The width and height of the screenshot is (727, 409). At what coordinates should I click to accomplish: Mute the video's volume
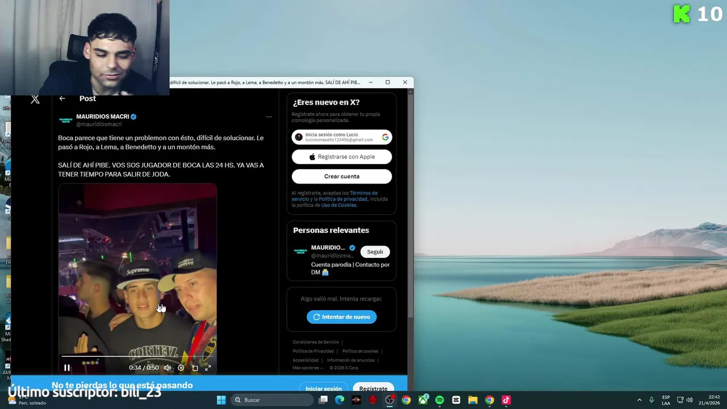click(168, 368)
